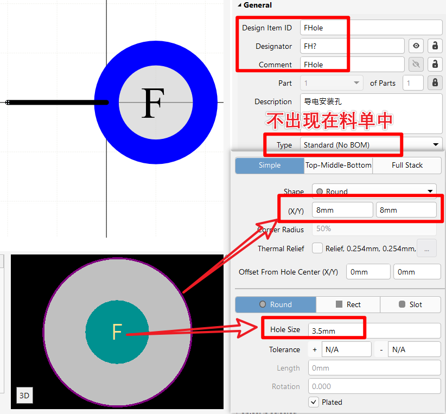
Task: Click the minus Tolerance N/A field
Action: tap(415, 349)
